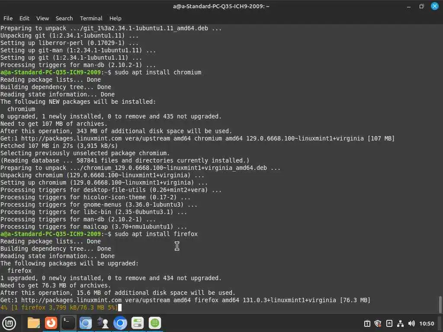Open the File menu
This screenshot has width=443, height=332.
(8, 18)
